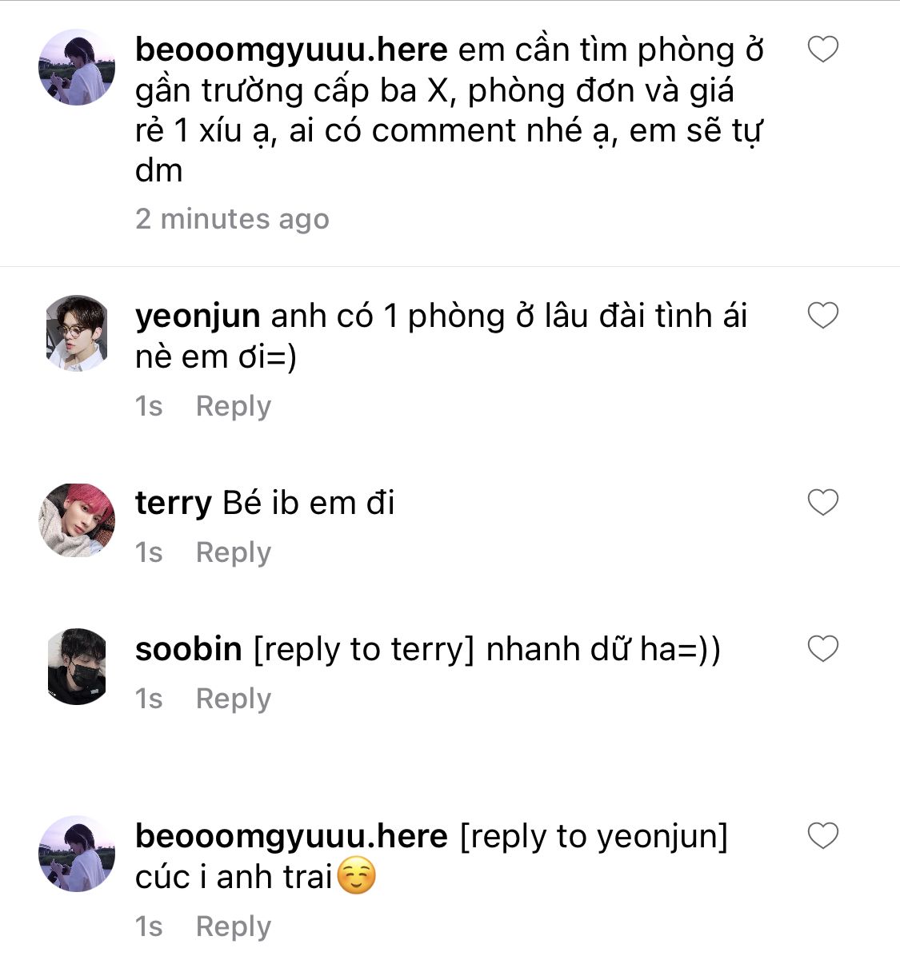Tap the '2 minutes ago' timestamp
The image size is (900, 956).
click(232, 220)
